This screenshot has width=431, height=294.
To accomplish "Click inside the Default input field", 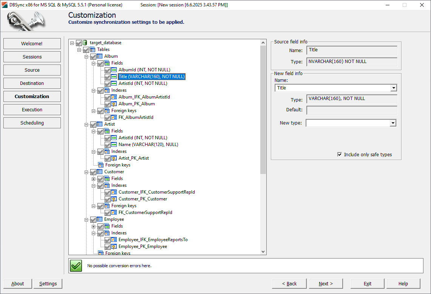I will coord(351,110).
